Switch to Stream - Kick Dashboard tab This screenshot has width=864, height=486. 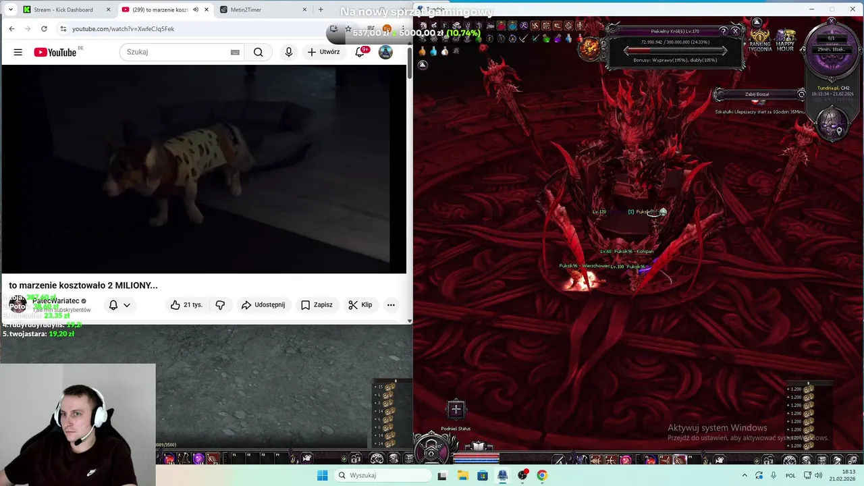pyautogui.click(x=67, y=9)
